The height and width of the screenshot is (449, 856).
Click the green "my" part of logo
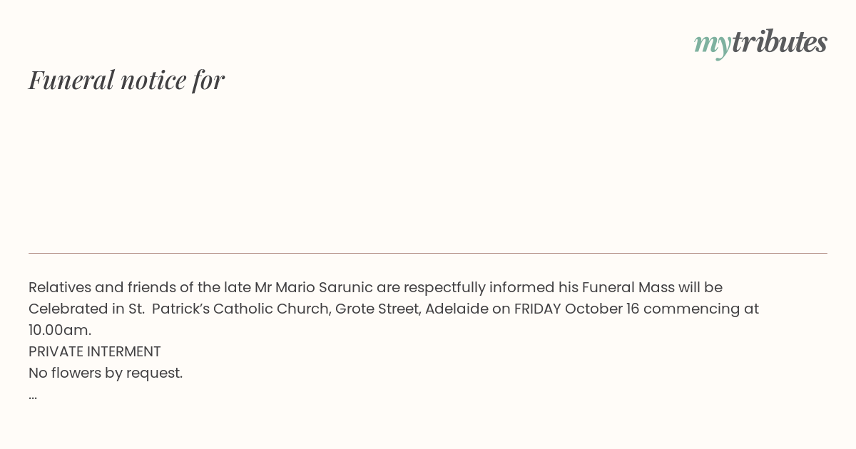[x=712, y=44]
